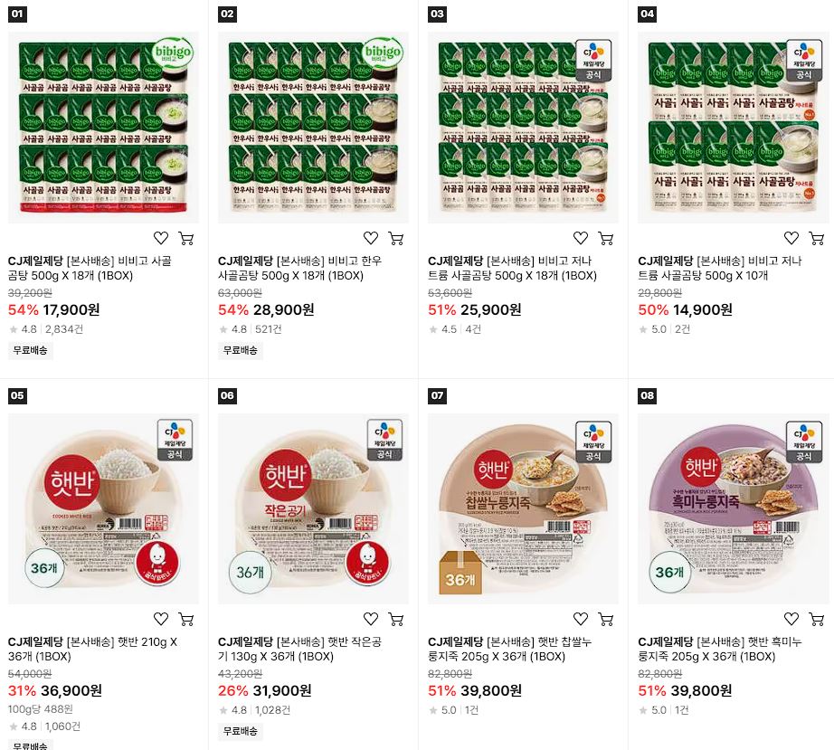The width and height of the screenshot is (834, 750).
Task: Like the 저나트륨 사골곰탕 18개 item
Action: pos(581,238)
